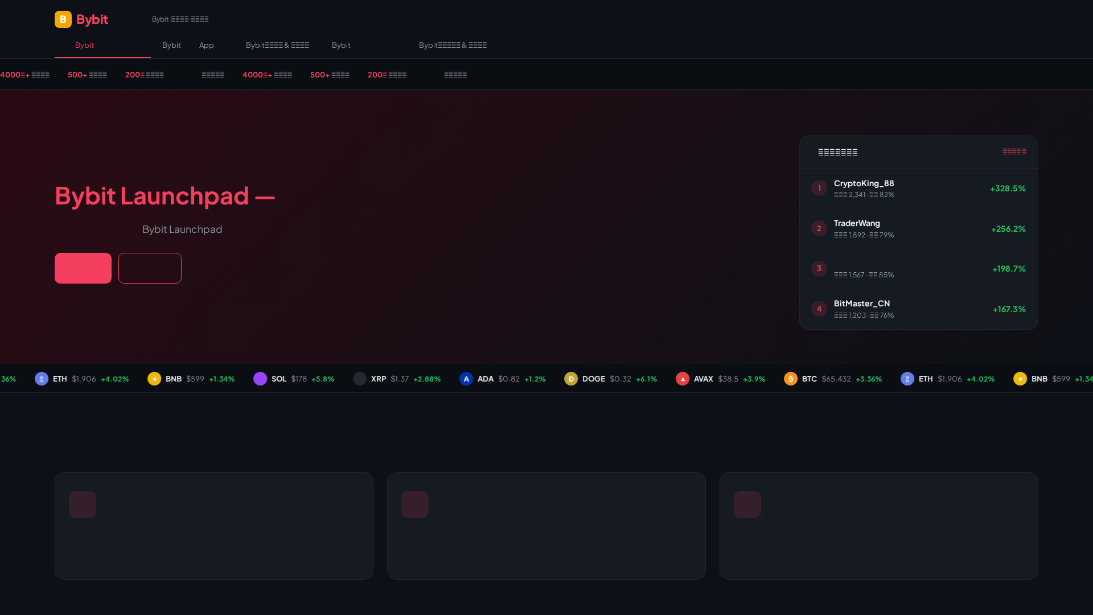The image size is (1093, 615).
Task: Click the red icon placeholder in the first card
Action: tap(83, 504)
